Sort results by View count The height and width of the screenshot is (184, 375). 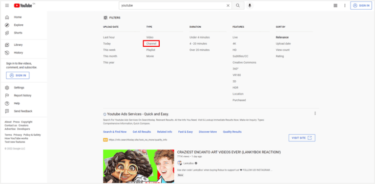coord(283,50)
